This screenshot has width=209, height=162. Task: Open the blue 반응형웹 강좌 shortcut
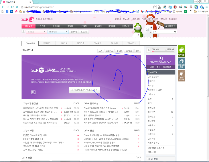click(182, 63)
